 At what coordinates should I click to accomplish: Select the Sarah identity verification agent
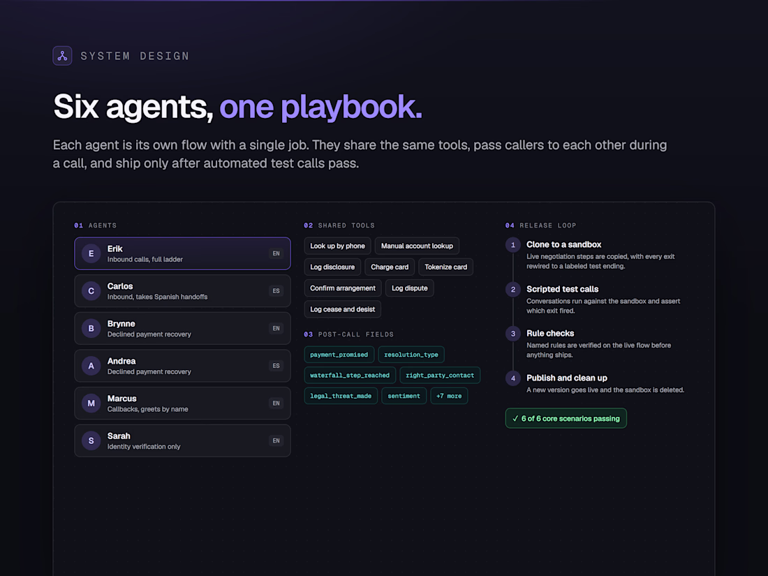(182, 441)
